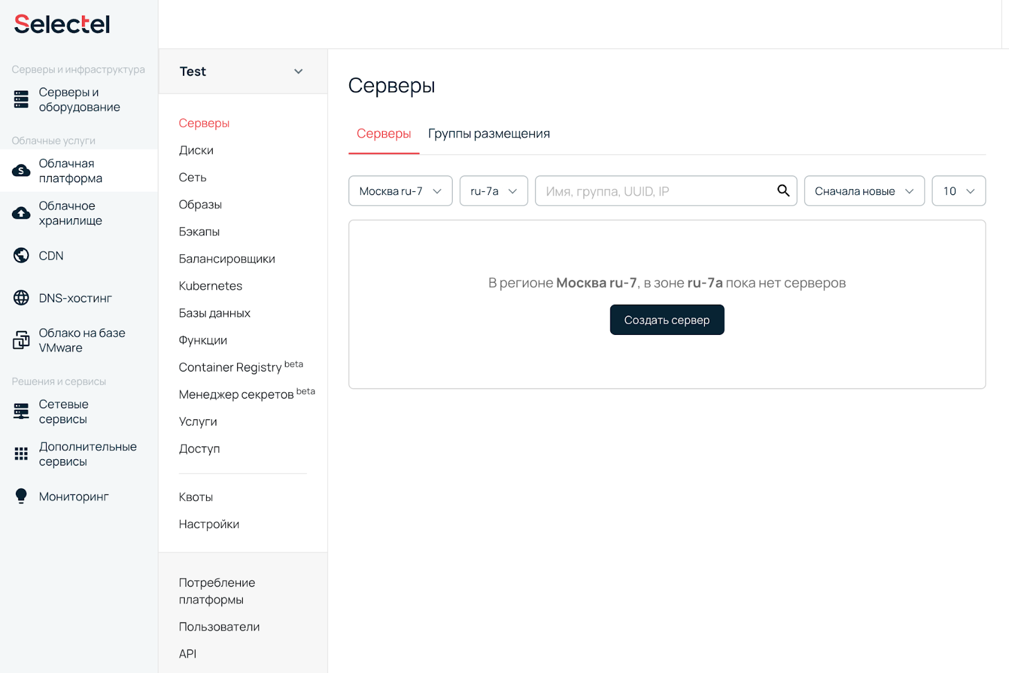Click the cloud platform cloud icon
Viewport: 1009px width, 673px height.
[x=21, y=170]
